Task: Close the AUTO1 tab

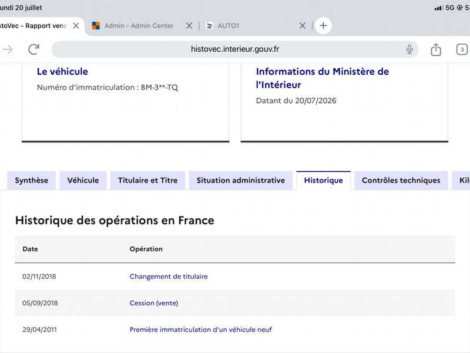Action: [x=303, y=26]
